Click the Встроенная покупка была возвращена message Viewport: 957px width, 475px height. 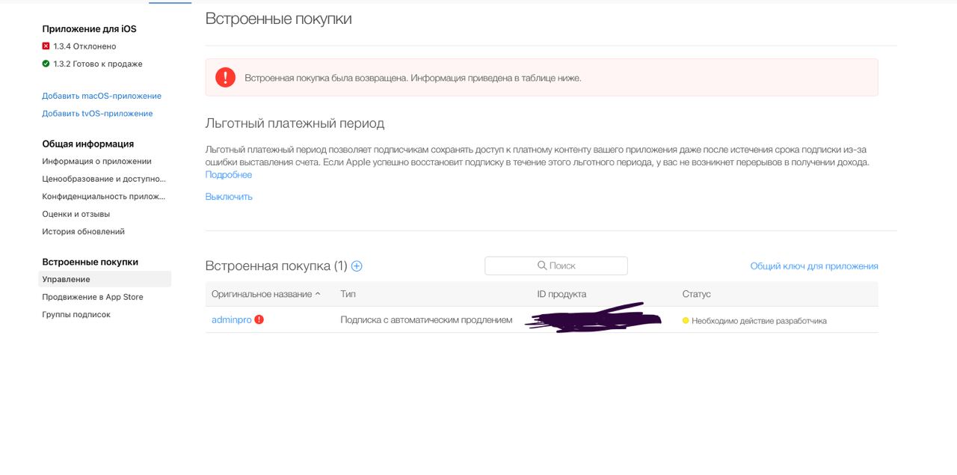tap(413, 78)
